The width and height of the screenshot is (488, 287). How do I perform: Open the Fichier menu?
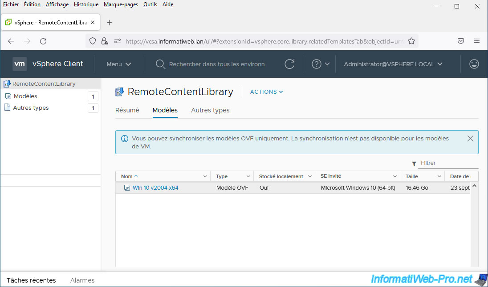pyautogui.click(x=11, y=4)
